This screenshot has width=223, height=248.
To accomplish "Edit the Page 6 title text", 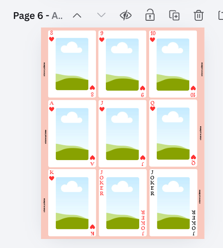I will [x=38, y=16].
